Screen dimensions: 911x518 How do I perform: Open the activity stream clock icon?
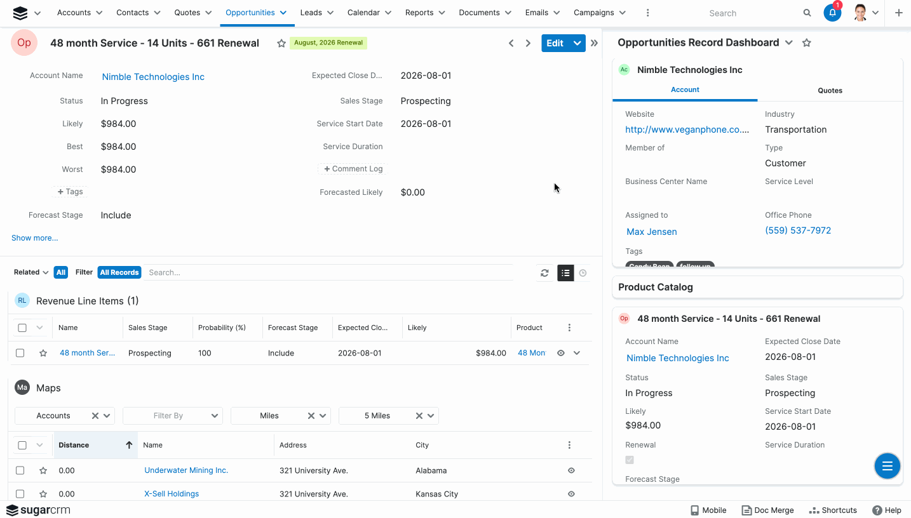583,273
